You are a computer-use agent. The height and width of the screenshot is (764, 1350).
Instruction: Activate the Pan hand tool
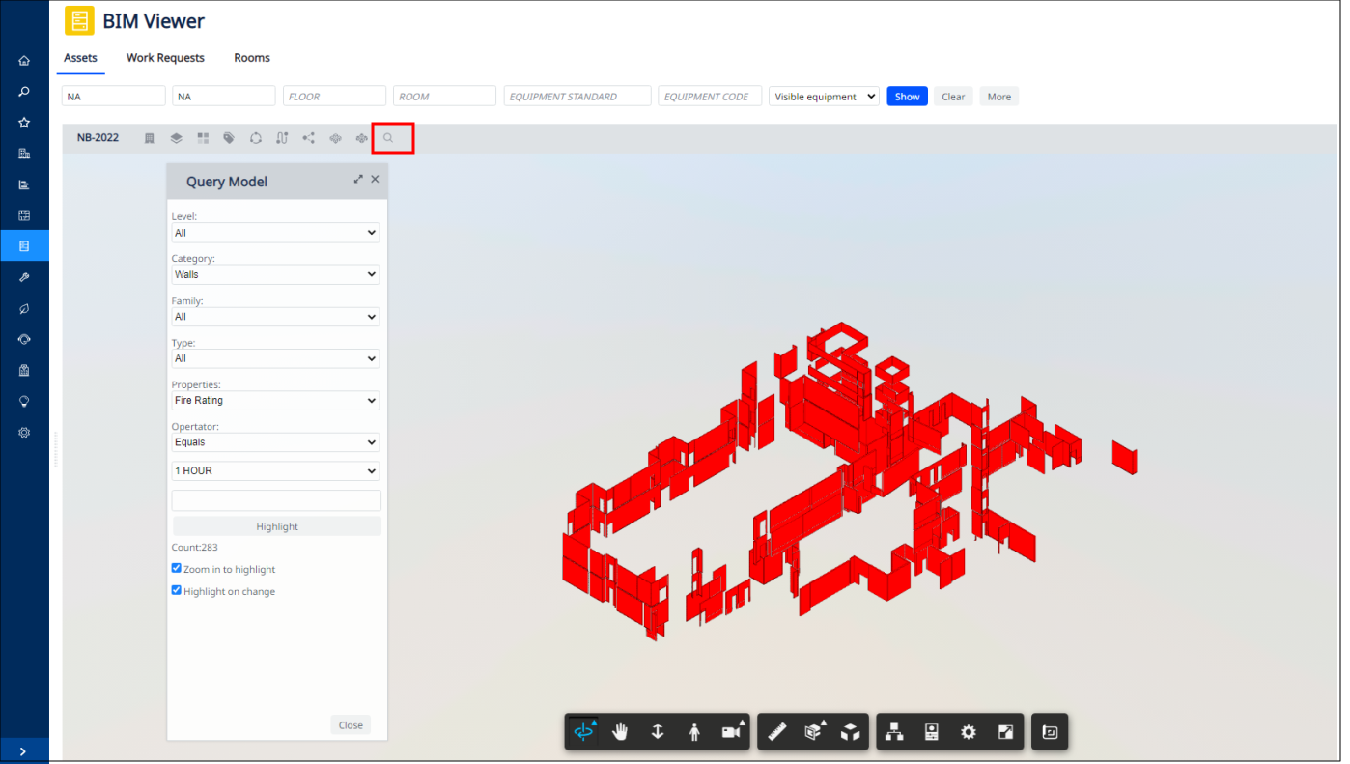click(x=620, y=732)
